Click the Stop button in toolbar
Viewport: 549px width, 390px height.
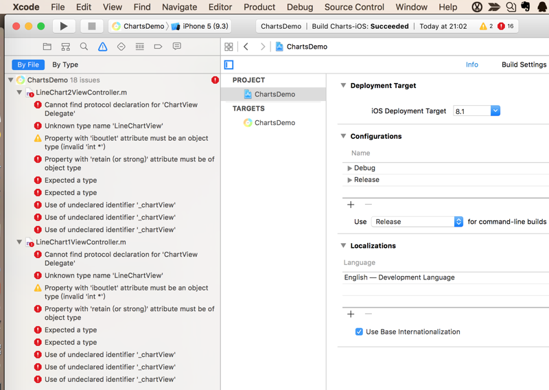pyautogui.click(x=91, y=26)
